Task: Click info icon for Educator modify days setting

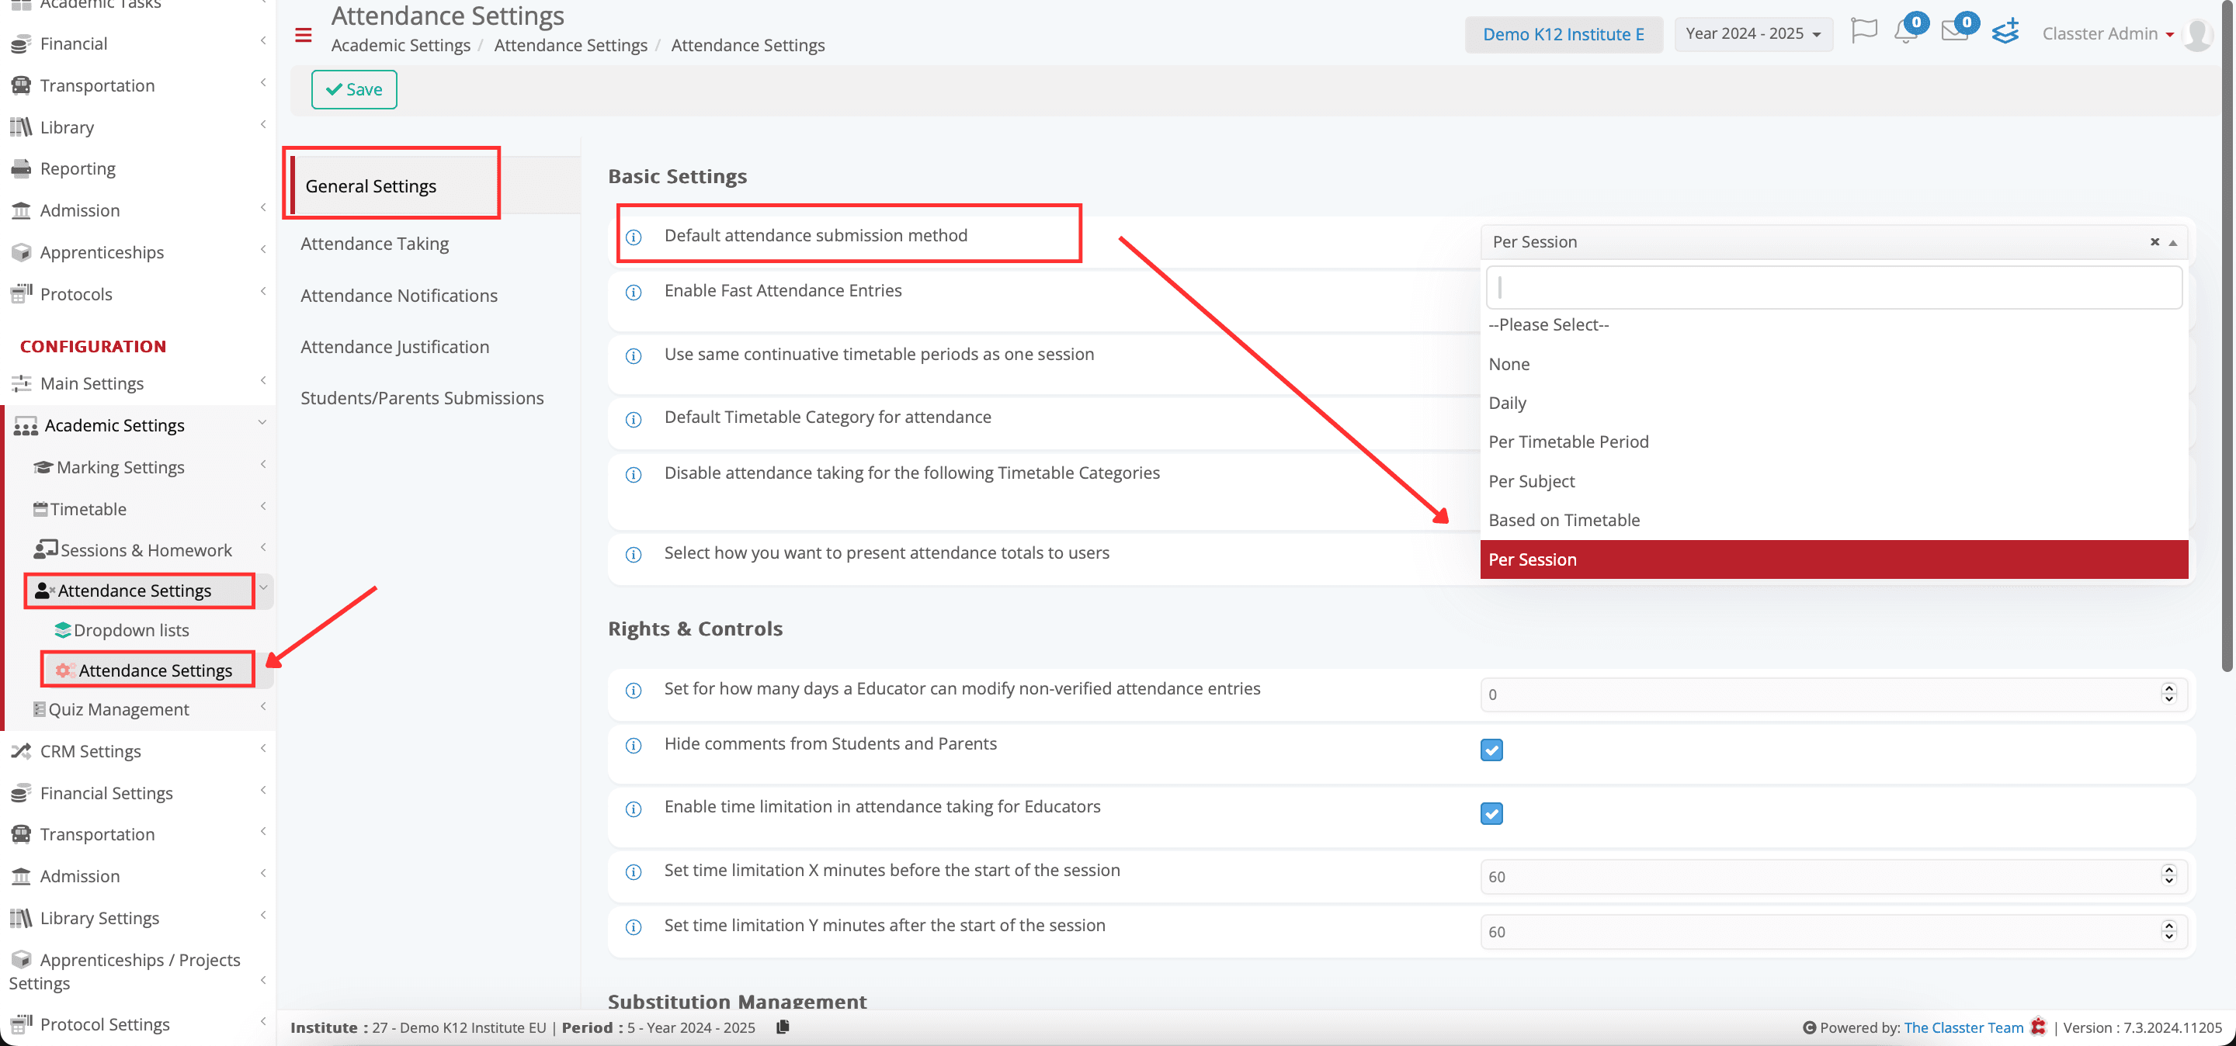Action: click(634, 690)
